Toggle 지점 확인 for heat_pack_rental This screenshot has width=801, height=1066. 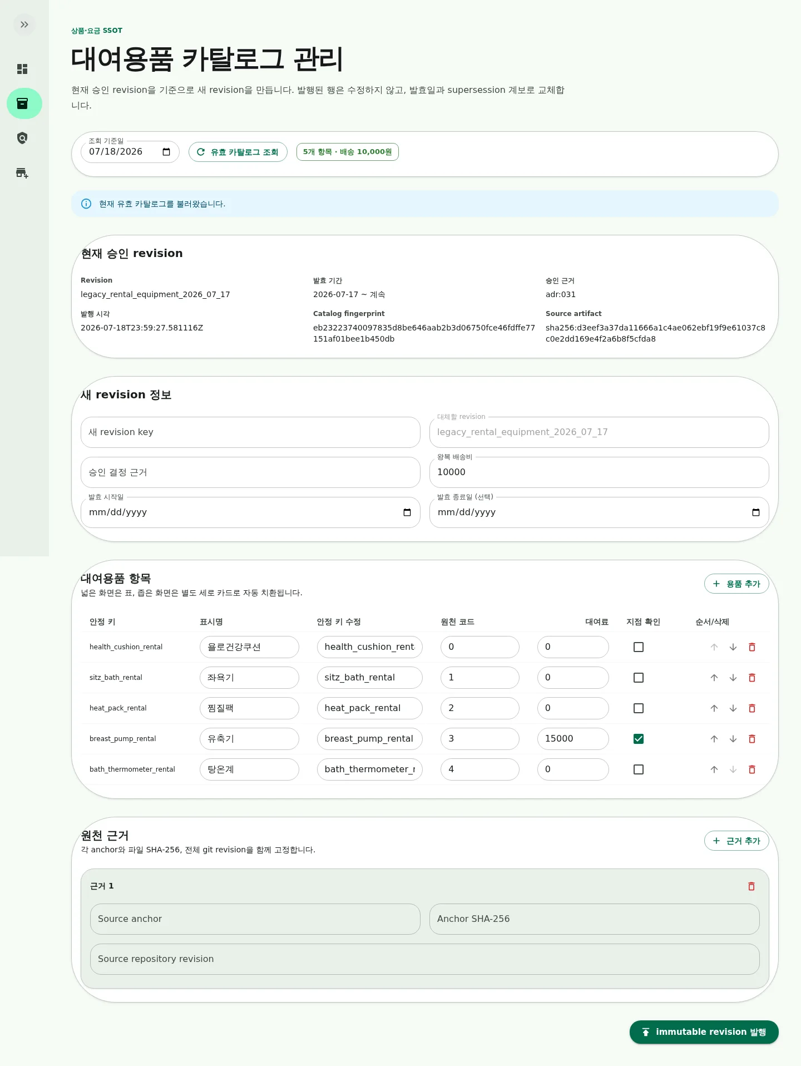(639, 708)
